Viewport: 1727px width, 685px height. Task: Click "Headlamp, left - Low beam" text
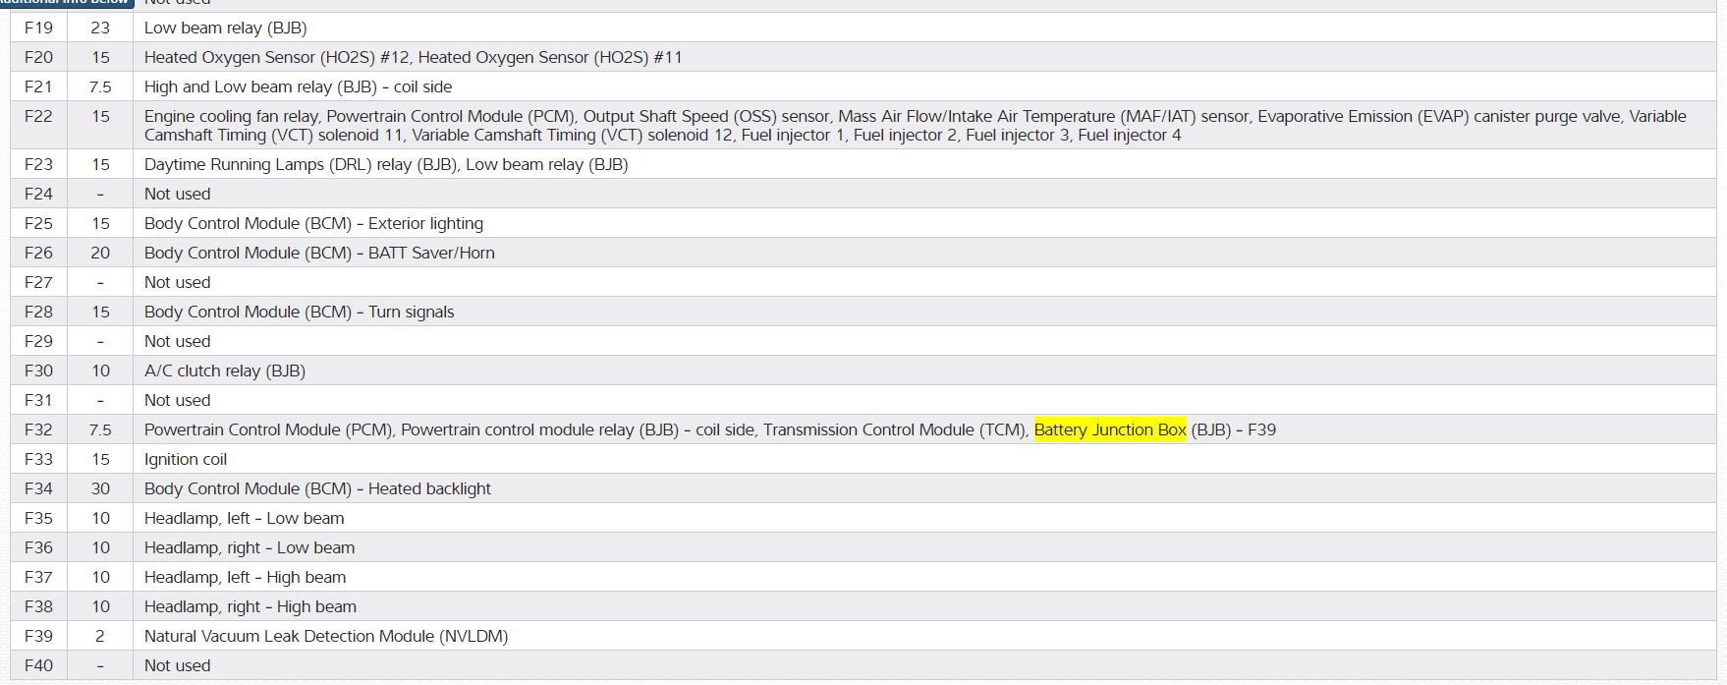point(244,518)
